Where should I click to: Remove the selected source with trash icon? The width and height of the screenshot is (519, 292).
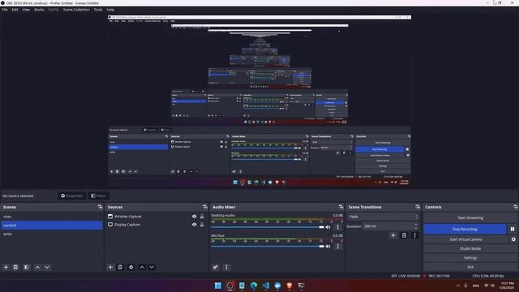(x=120, y=267)
